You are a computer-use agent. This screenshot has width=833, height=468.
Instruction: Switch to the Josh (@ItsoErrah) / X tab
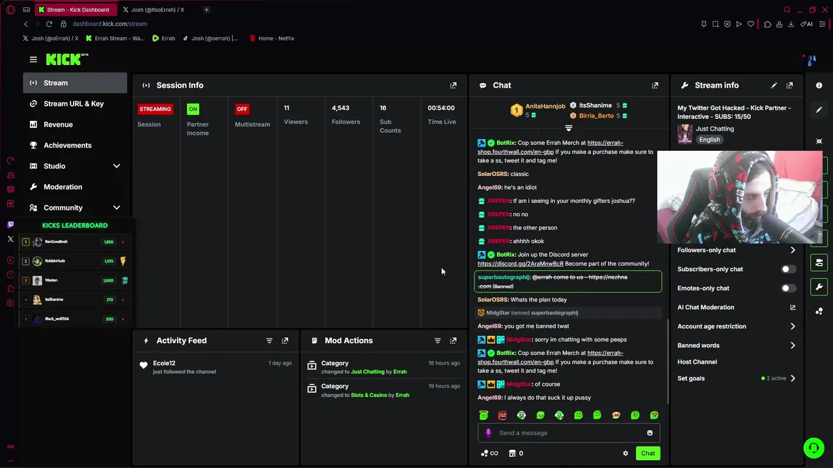(158, 10)
